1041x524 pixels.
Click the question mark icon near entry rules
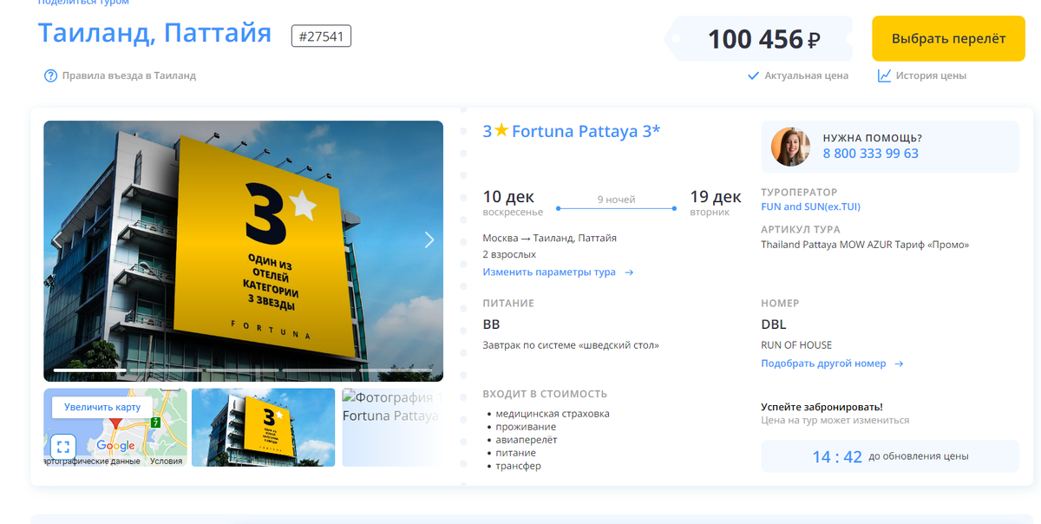(x=50, y=75)
